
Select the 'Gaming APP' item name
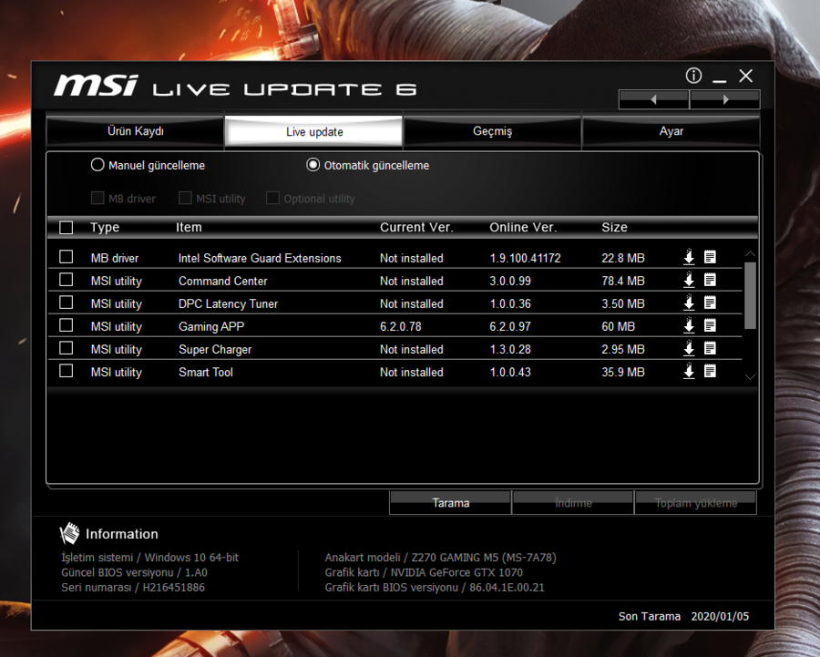[211, 326]
